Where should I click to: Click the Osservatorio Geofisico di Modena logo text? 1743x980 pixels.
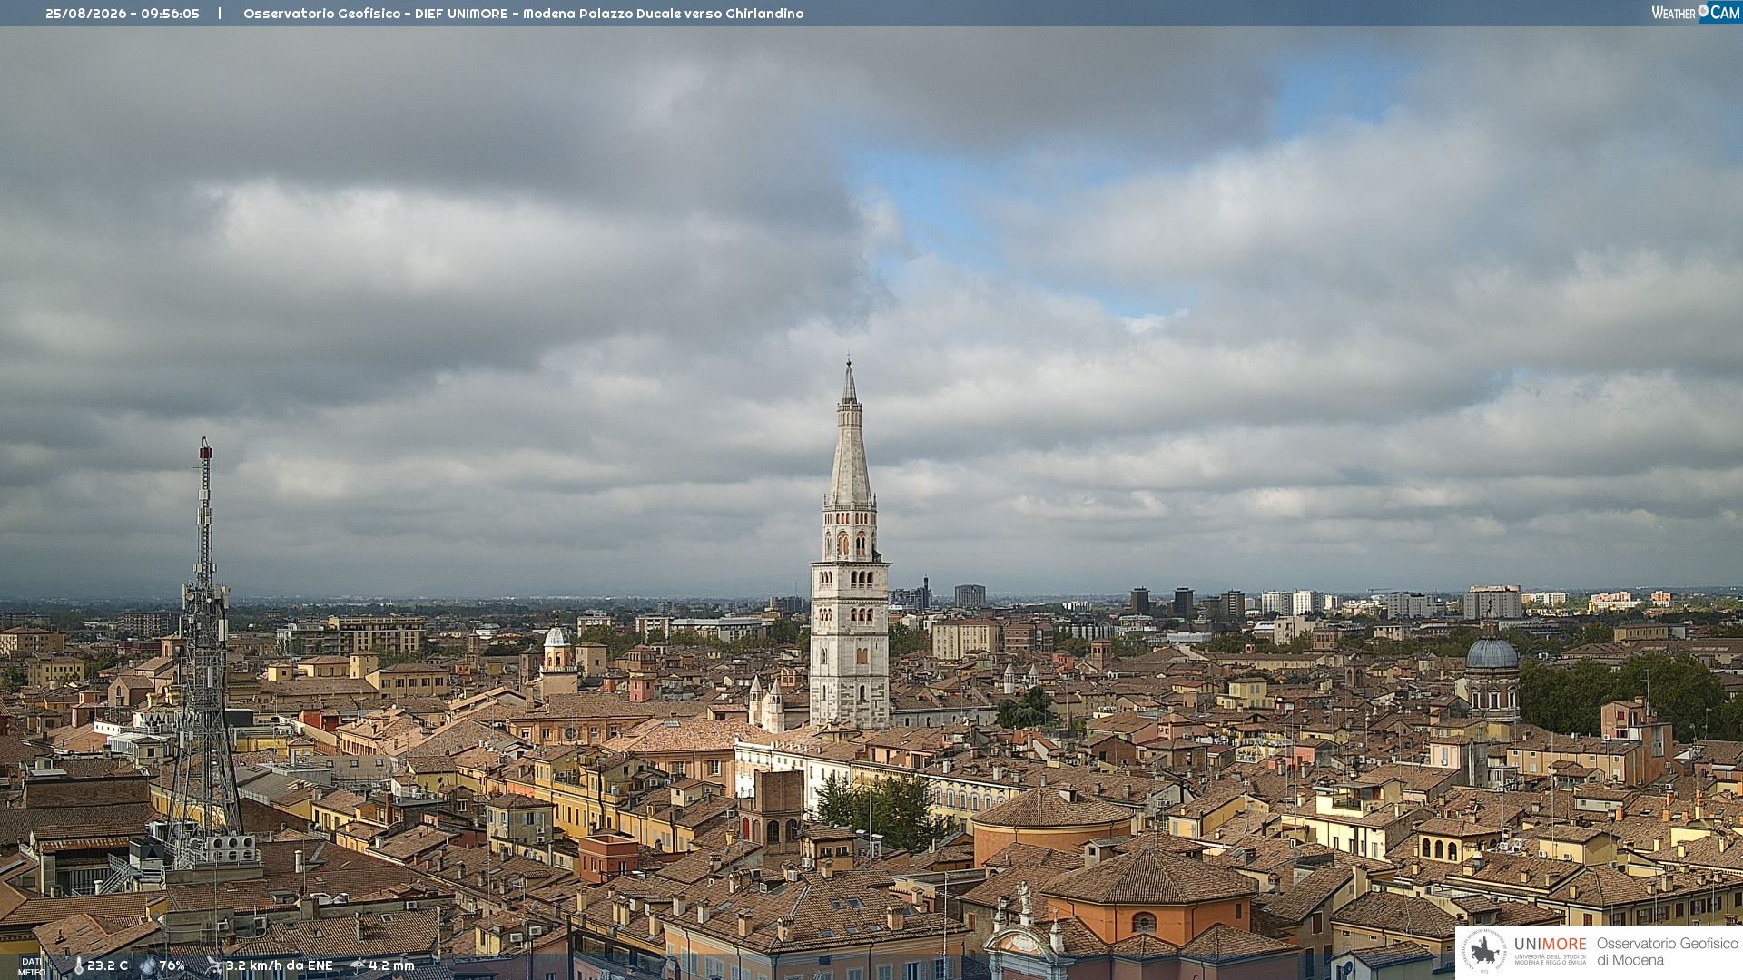pyautogui.click(x=1667, y=952)
